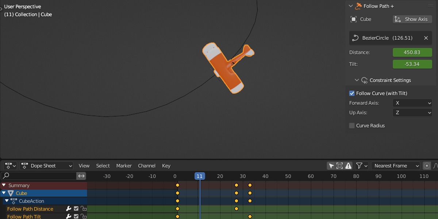
Task: Click the wrench icon on Follow Path Distance
Action: coord(68,209)
